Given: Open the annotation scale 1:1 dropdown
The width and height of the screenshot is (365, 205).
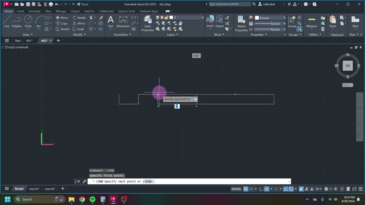Looking at the screenshot, I should point(318,189).
